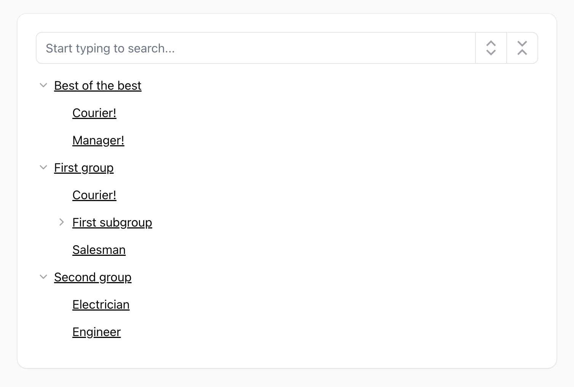Collapse the 'Second group' chevron
Viewport: 574px width, 387px height.
(43, 277)
